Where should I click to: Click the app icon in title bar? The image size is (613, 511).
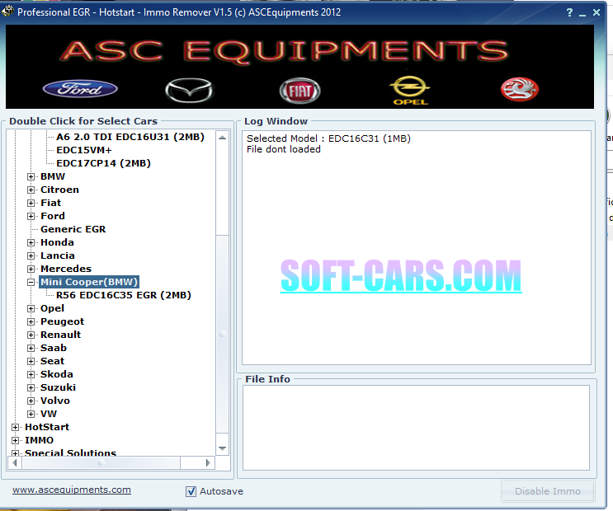coord(7,12)
